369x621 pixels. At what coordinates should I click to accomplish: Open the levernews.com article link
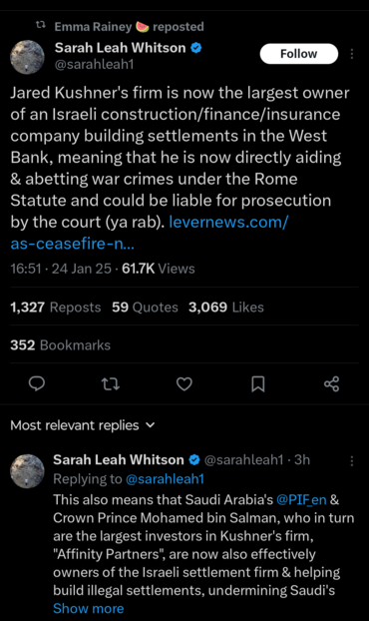(x=150, y=233)
